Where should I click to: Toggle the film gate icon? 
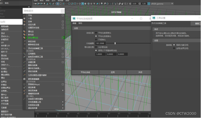(61, 4)
